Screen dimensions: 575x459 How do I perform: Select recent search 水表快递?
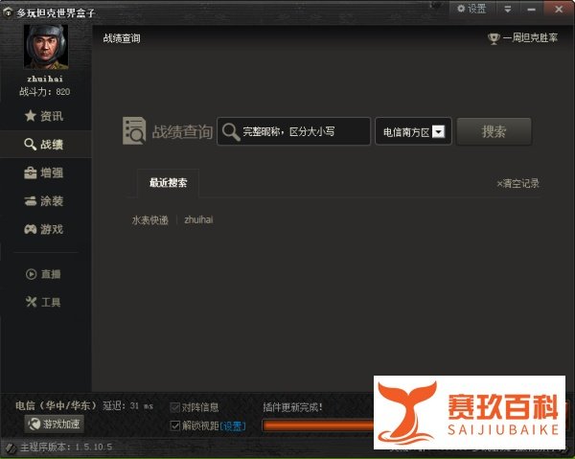point(150,220)
